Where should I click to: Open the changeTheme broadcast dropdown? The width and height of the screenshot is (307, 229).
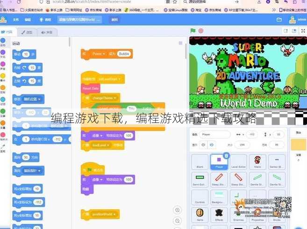[x=104, y=98]
